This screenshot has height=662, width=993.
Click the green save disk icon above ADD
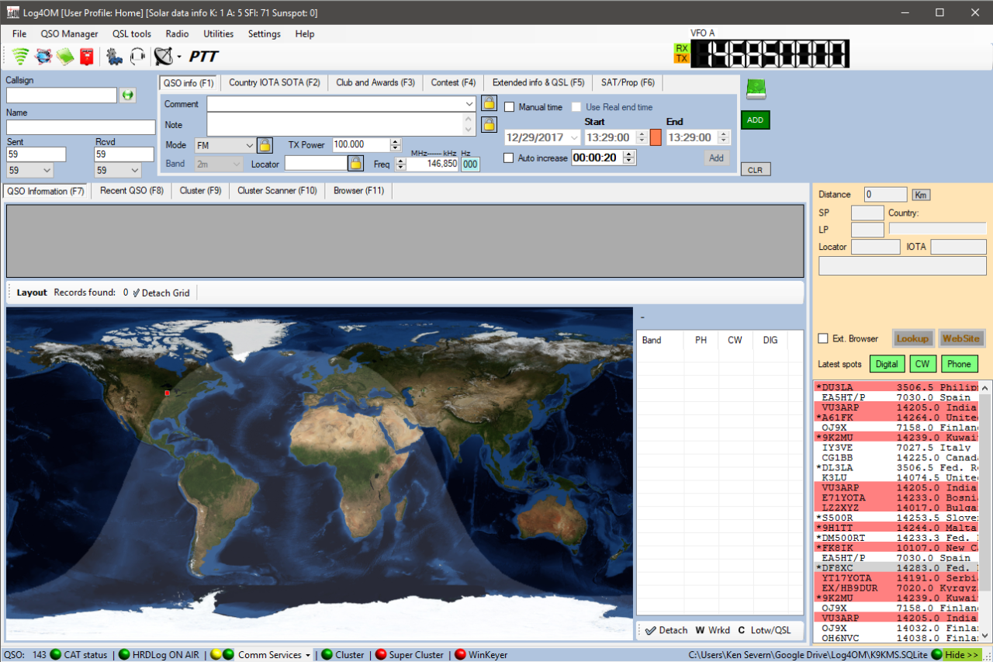tap(756, 89)
